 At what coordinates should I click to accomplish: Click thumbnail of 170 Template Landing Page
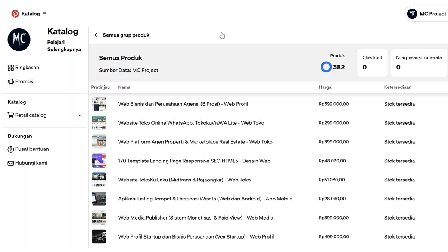point(99,161)
